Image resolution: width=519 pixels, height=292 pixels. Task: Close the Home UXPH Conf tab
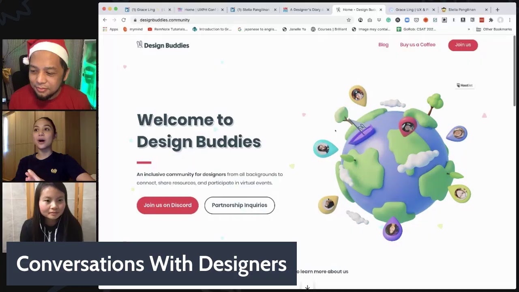pyautogui.click(x=222, y=10)
